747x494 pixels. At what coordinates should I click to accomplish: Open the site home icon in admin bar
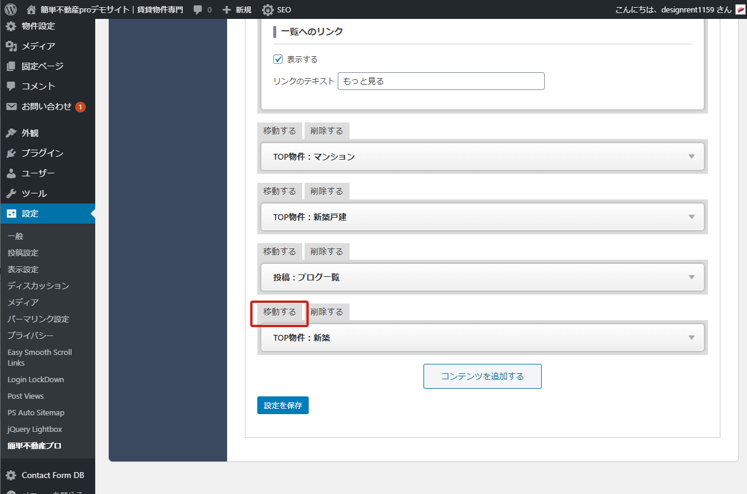(31, 9)
